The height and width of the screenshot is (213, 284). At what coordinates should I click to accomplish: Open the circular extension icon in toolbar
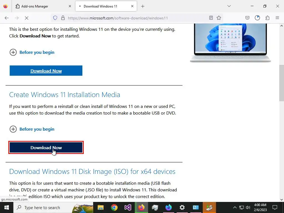pyautogui.click(x=257, y=18)
